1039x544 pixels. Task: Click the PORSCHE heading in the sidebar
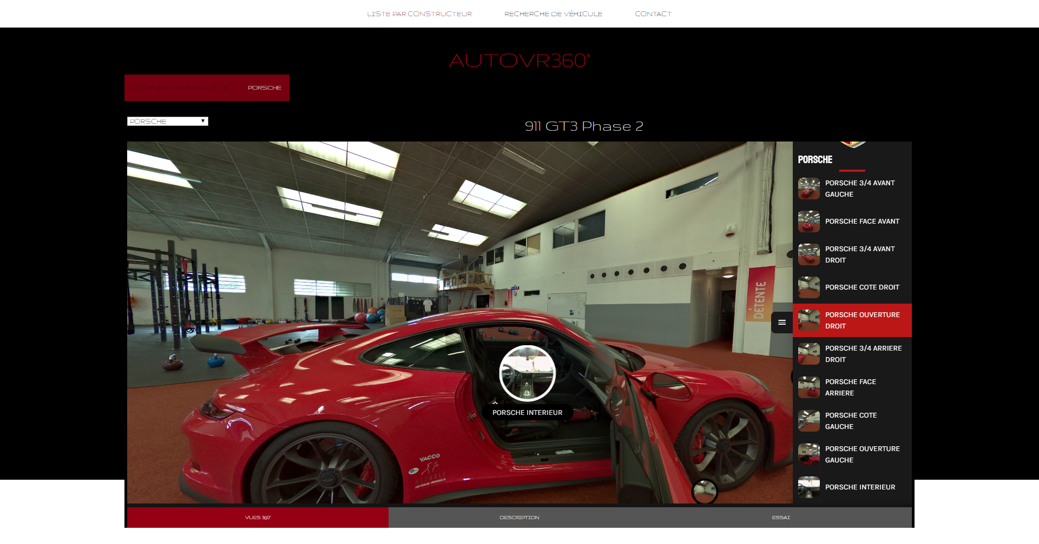tap(815, 160)
